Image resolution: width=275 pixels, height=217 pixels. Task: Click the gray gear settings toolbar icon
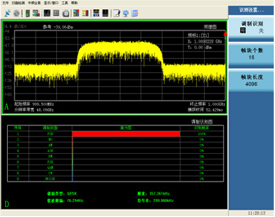(x=16, y=13)
